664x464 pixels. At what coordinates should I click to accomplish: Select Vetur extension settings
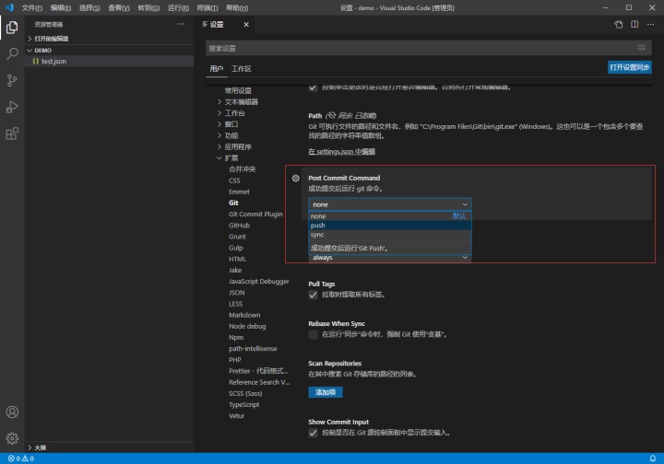tap(236, 416)
